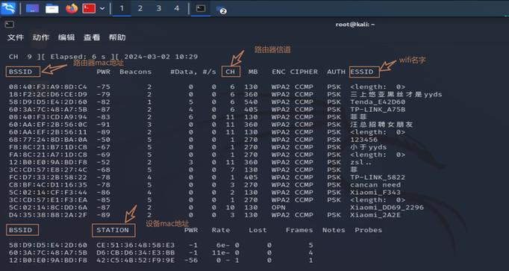Click the CIPHER column header
Screen dimensions: 509x271
click(x=304, y=72)
